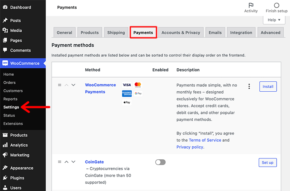Open the Emails tab

(x=215, y=32)
